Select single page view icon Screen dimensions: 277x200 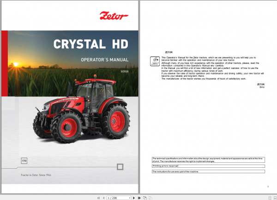click(x=270, y=198)
